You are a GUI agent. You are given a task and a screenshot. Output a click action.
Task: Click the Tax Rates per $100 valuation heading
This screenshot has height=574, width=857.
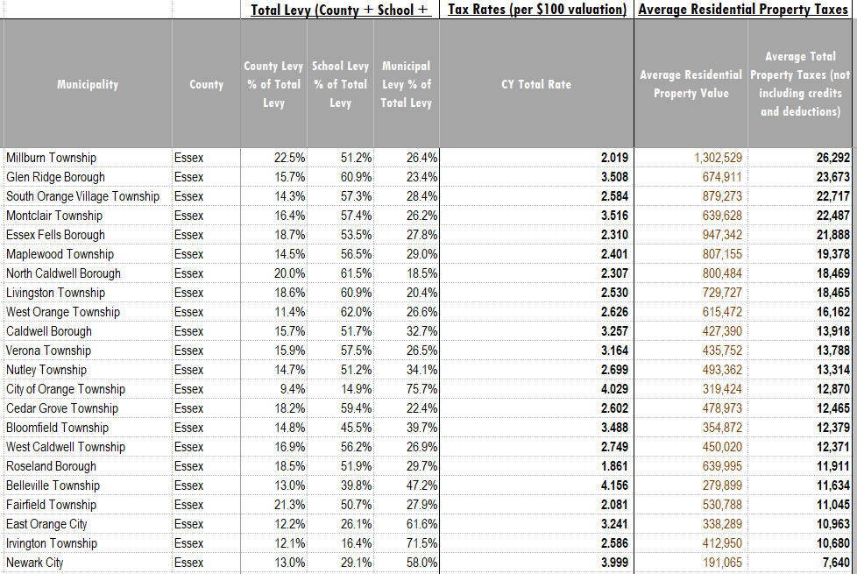click(536, 10)
